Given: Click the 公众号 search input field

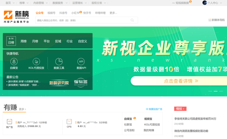Looking at the screenshot, I should tap(87, 20).
